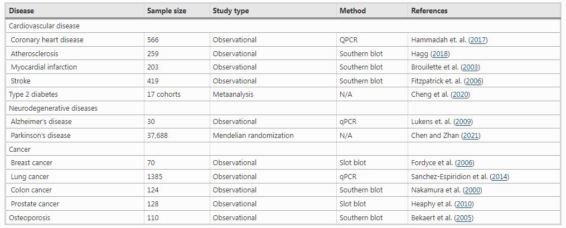Click the Sanchez-Espiridion 2014 citation link
This screenshot has height=228, width=566.
tap(499, 177)
